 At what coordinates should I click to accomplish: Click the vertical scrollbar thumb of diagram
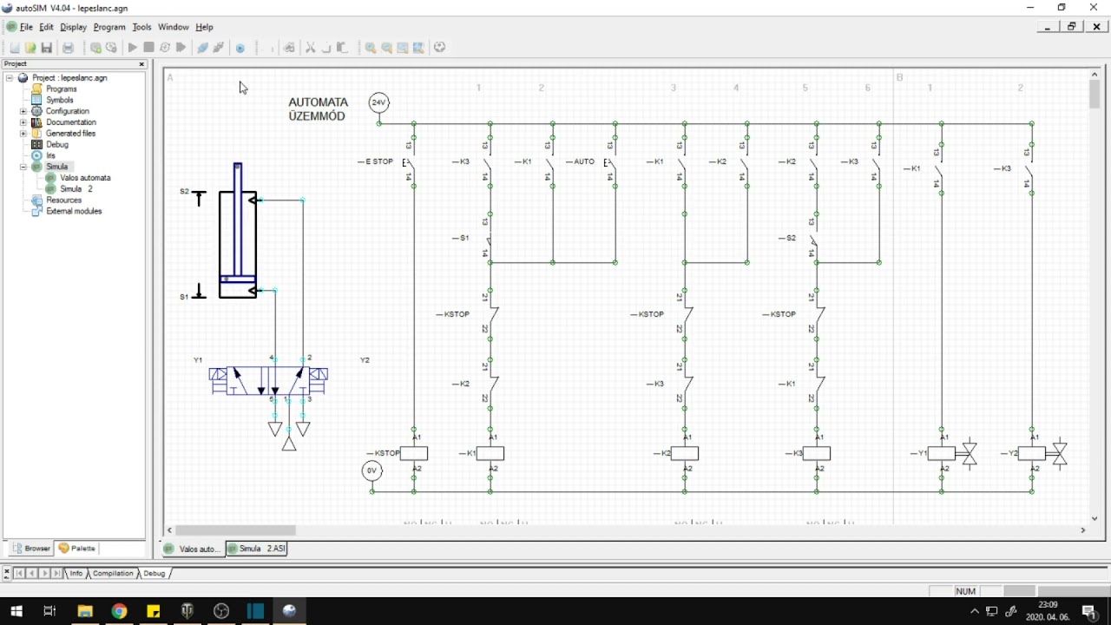(x=1095, y=95)
